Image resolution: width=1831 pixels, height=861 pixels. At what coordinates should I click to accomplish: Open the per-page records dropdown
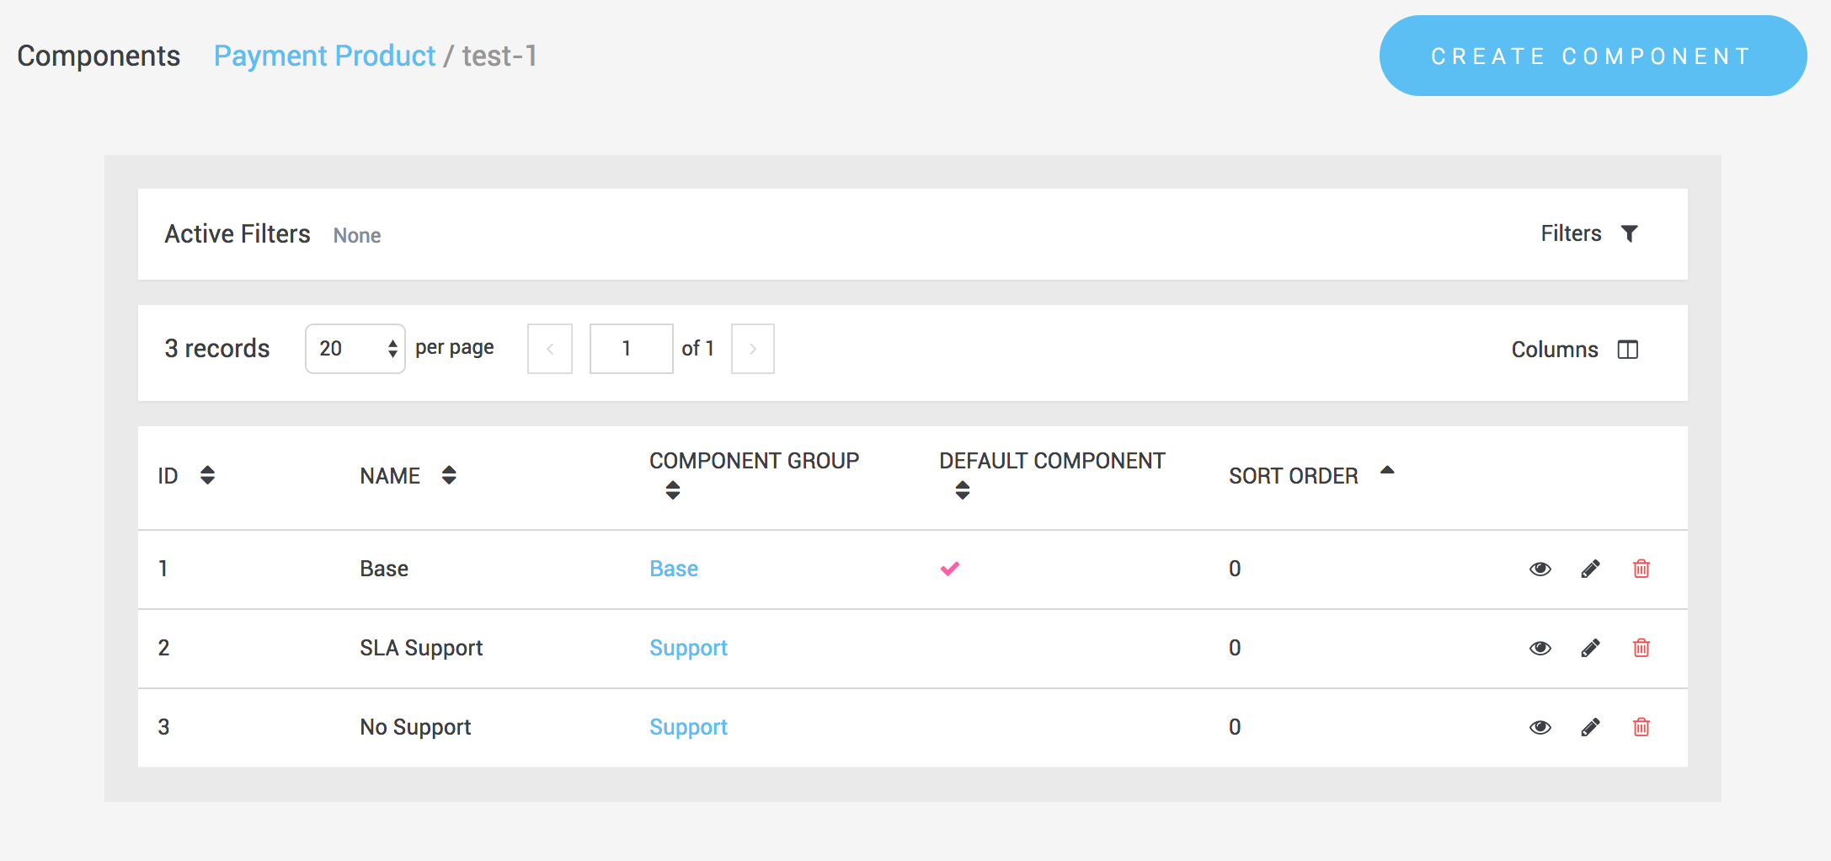(355, 348)
